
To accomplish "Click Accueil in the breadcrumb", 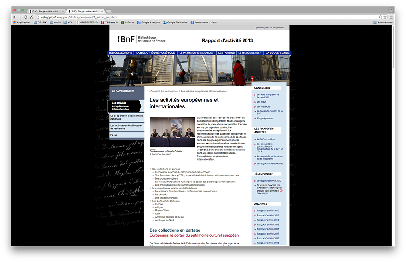I will coord(154,91).
